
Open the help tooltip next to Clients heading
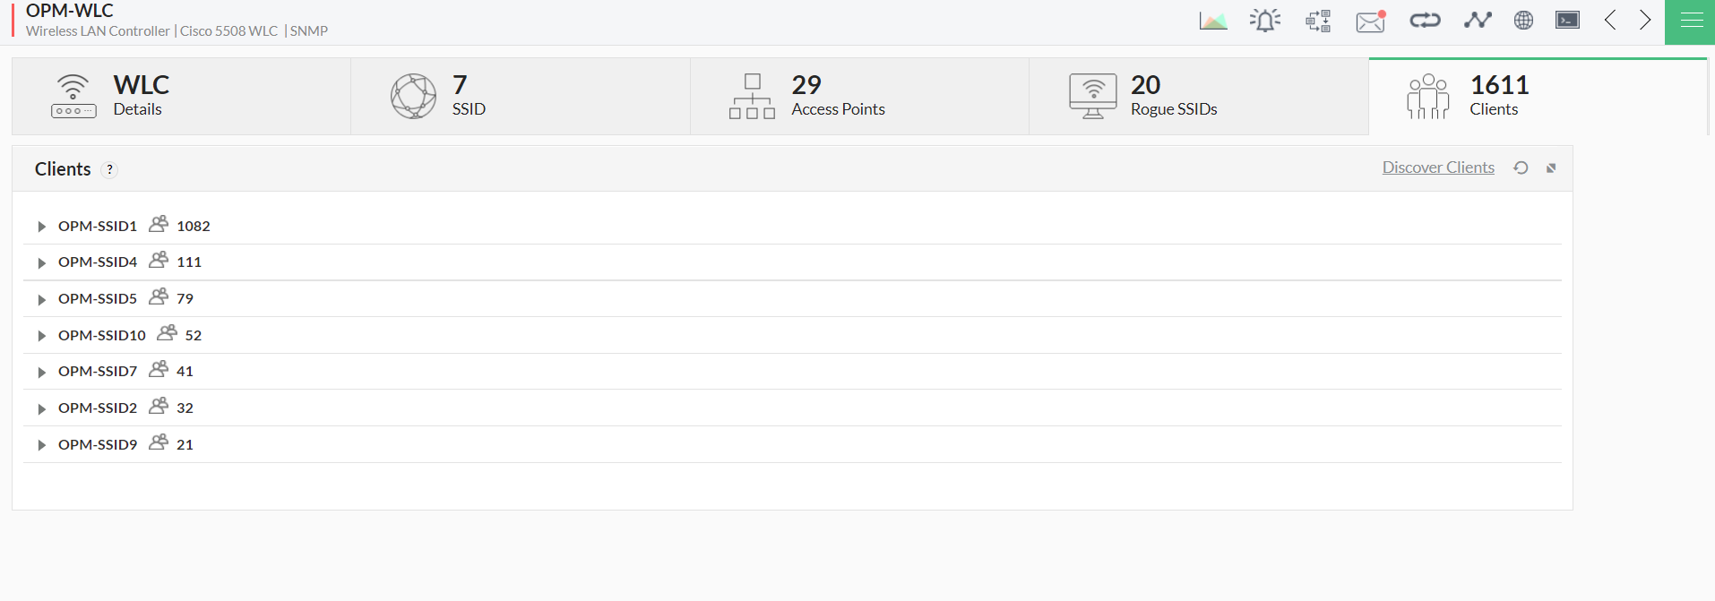109,169
